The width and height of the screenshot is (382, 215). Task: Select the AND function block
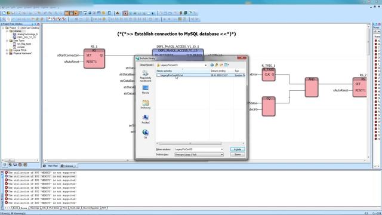click(x=312, y=87)
